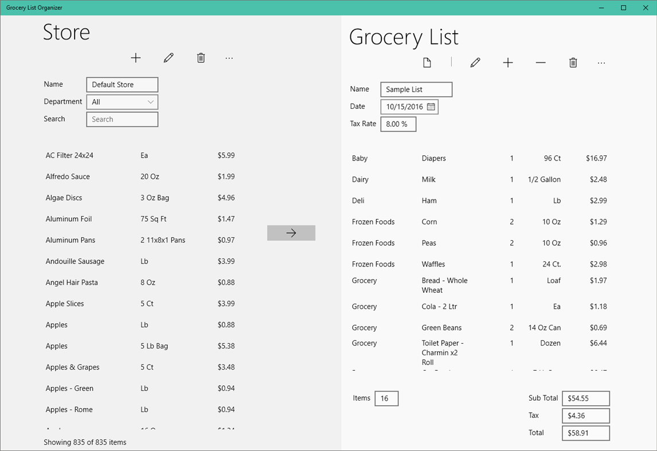
Task: Click into the Search field
Action: (122, 119)
